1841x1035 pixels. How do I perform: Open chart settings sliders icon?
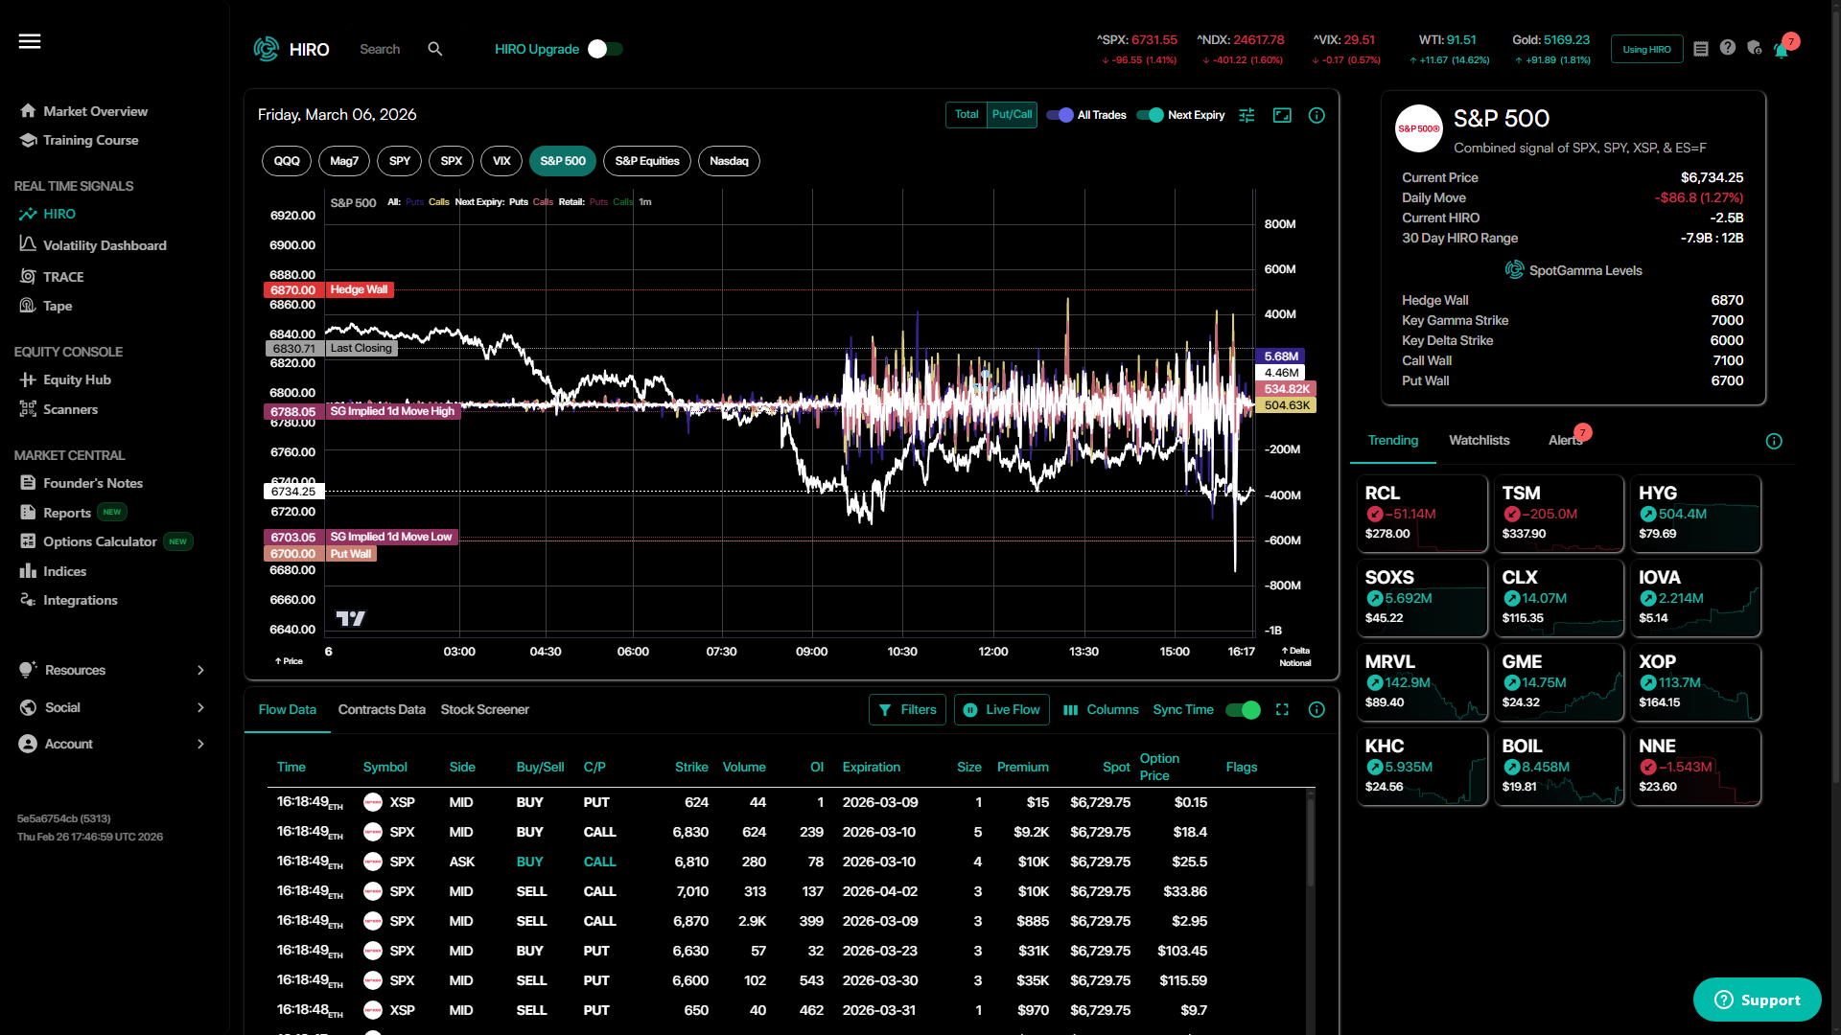click(1247, 115)
